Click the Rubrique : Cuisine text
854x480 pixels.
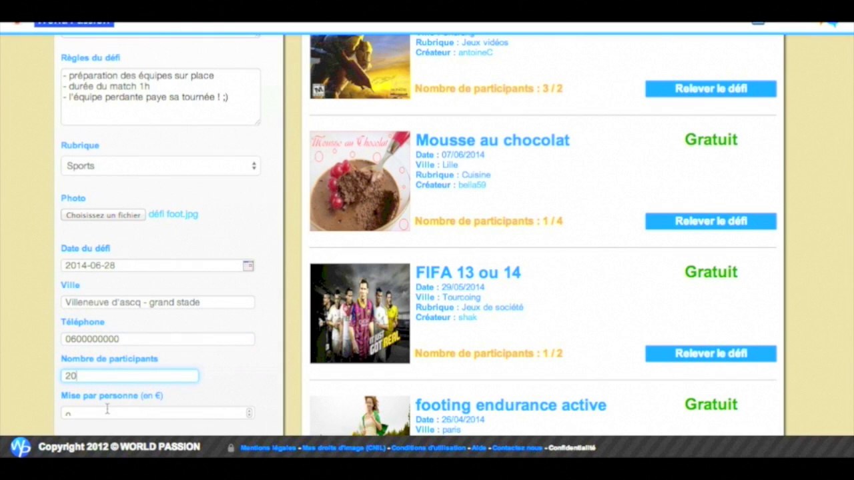(x=453, y=175)
